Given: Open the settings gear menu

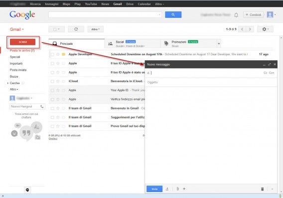Looking at the screenshot, I should point(265,29).
